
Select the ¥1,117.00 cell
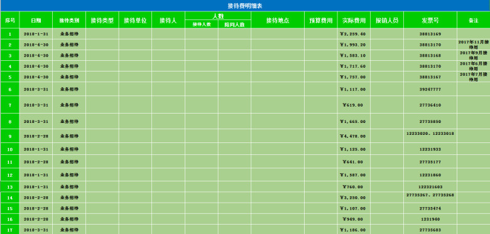tap(354, 89)
